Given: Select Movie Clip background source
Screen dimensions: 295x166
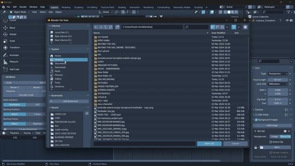Looking at the screenshot, I should click(285, 136).
